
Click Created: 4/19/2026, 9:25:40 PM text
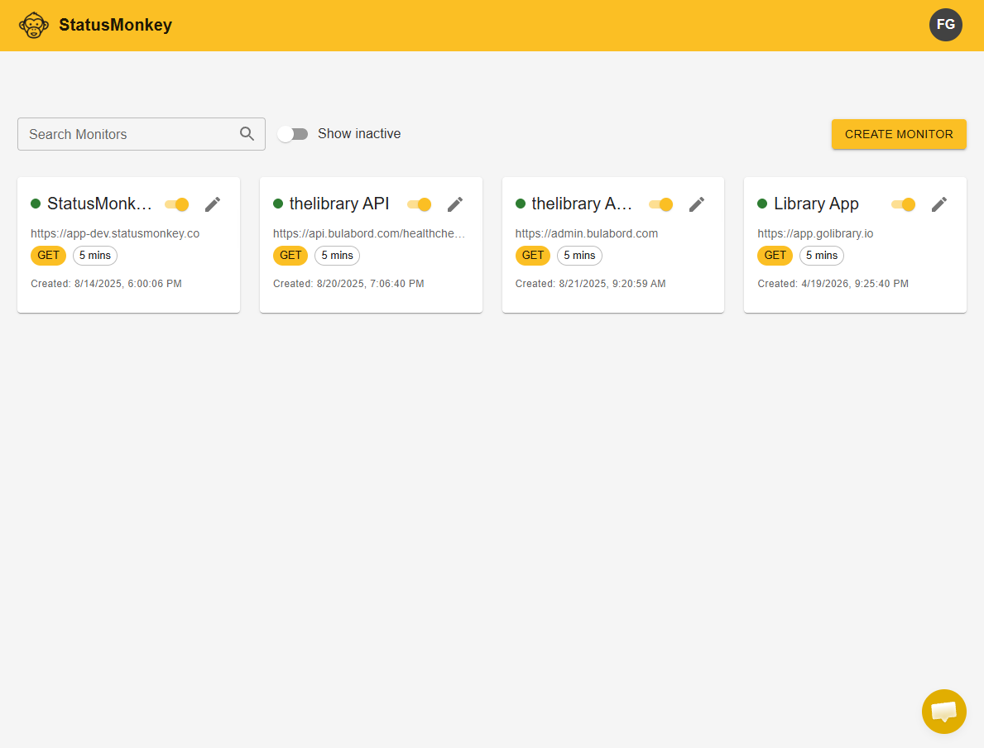(x=833, y=284)
